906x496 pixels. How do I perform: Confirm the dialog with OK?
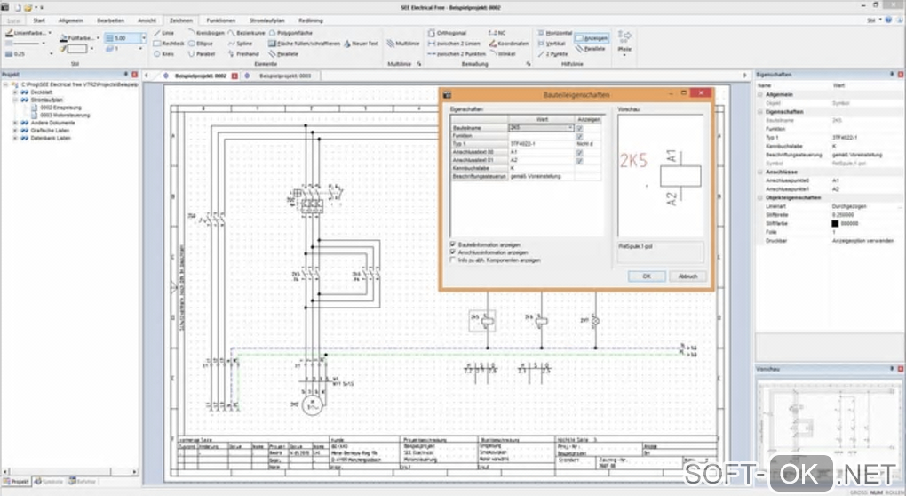click(646, 276)
